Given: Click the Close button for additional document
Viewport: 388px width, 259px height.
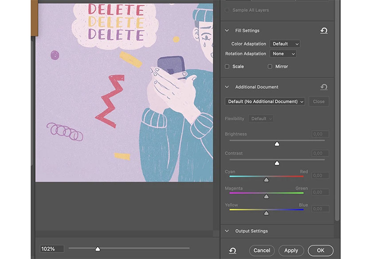Looking at the screenshot, I should (x=319, y=101).
